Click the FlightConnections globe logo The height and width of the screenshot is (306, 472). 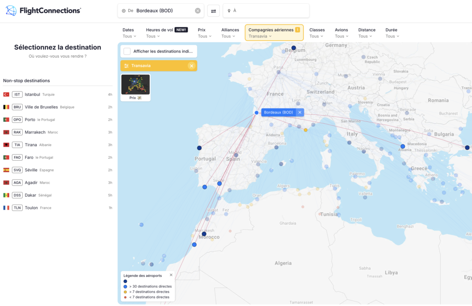pos(11,11)
